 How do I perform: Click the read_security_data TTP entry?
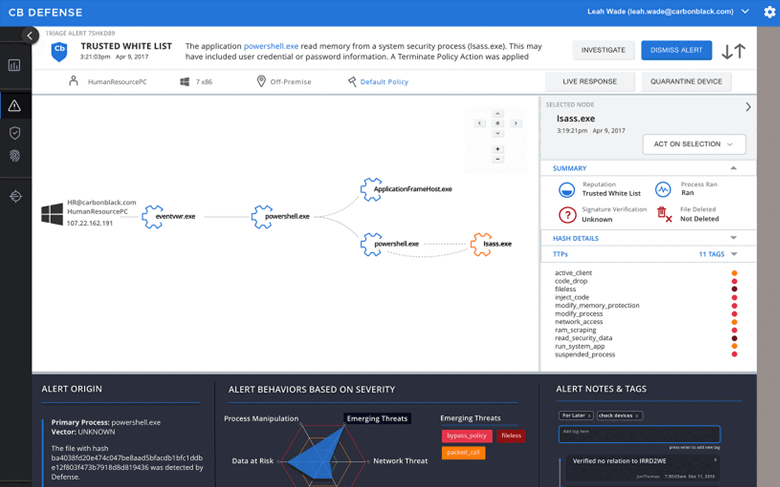click(583, 338)
